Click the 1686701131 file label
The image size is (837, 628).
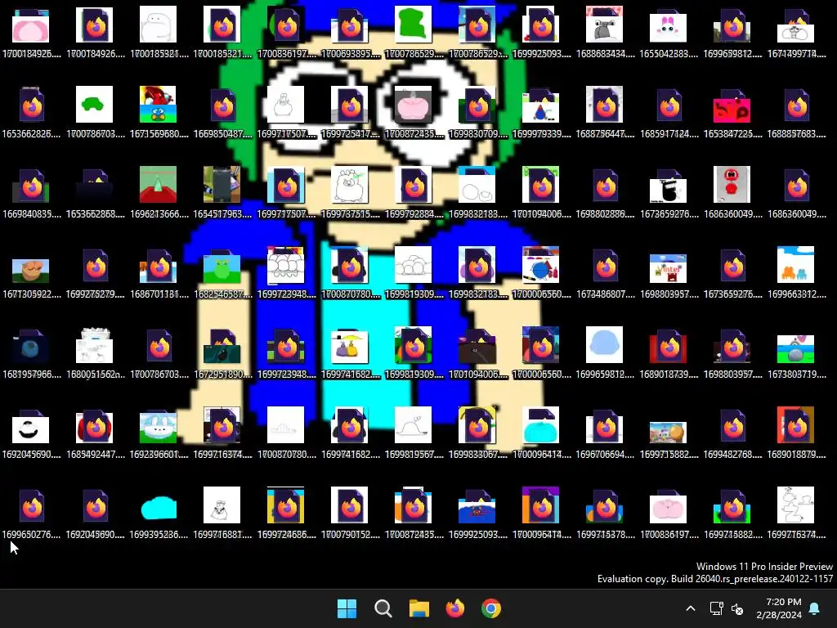click(159, 294)
